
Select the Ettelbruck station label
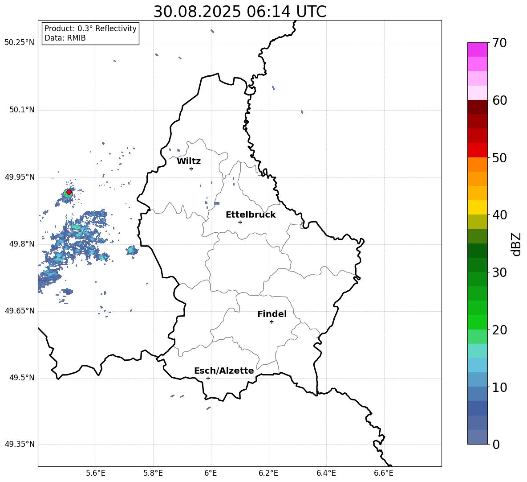coord(251,215)
